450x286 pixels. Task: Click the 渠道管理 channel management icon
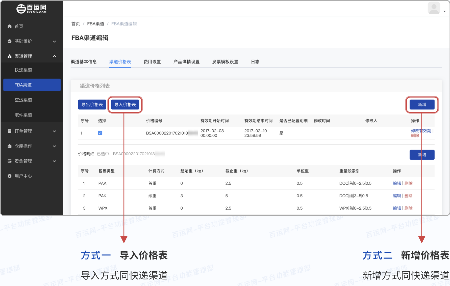[x=9, y=56]
